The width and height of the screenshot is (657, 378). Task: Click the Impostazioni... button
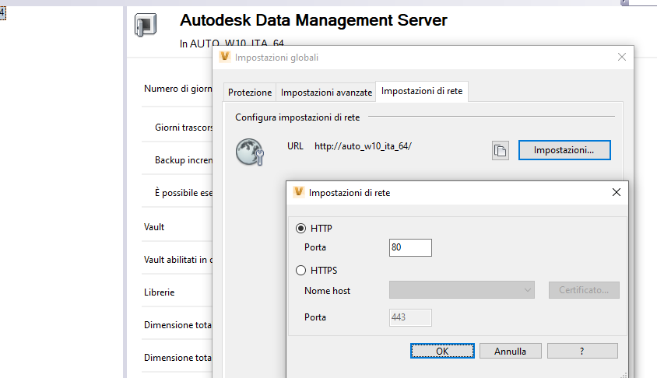point(564,150)
